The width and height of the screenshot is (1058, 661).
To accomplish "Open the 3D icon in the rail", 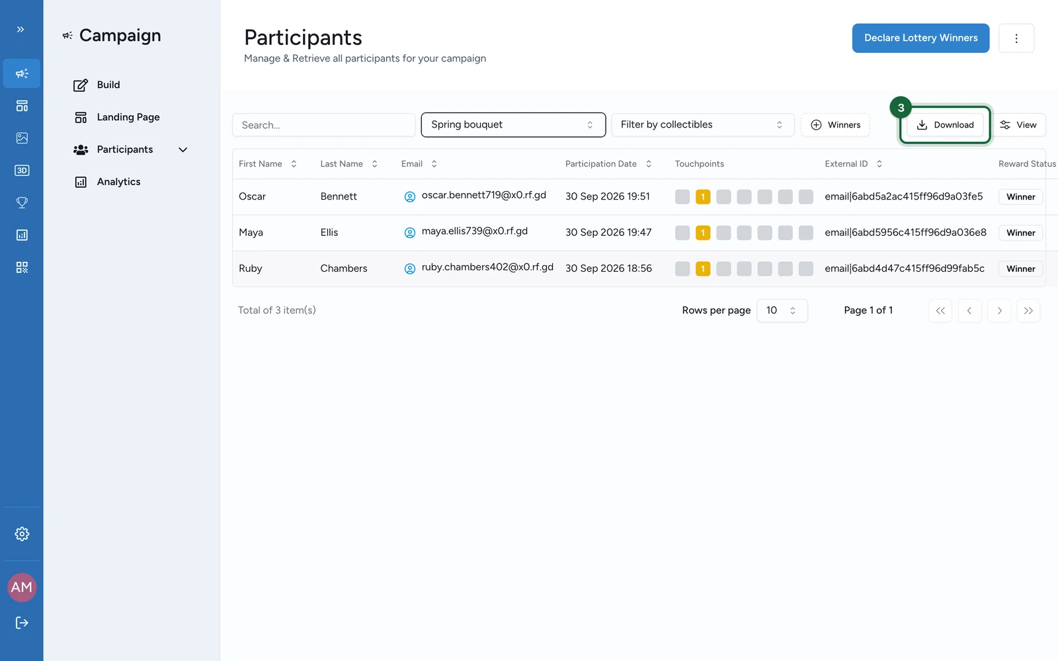I will point(22,171).
